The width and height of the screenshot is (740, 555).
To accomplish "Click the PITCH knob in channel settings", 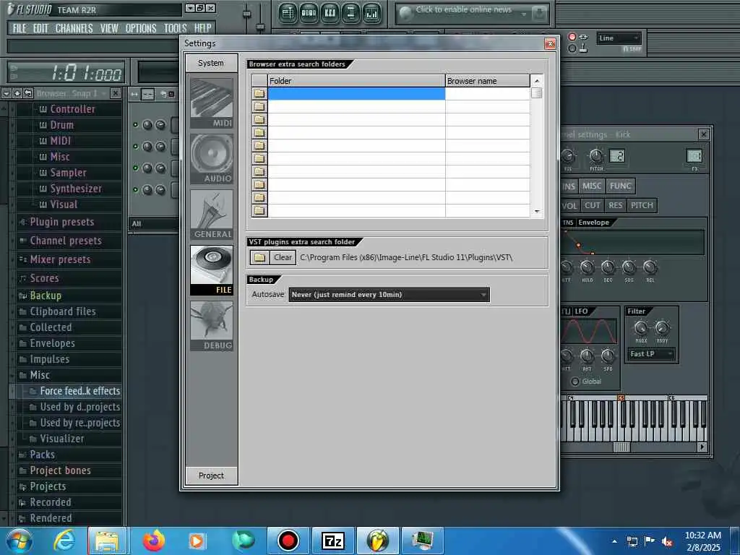I will click(x=596, y=156).
